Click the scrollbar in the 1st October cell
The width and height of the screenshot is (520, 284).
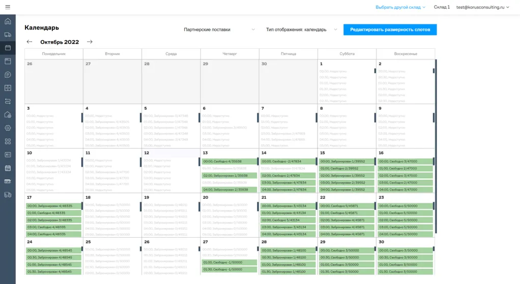375,71
